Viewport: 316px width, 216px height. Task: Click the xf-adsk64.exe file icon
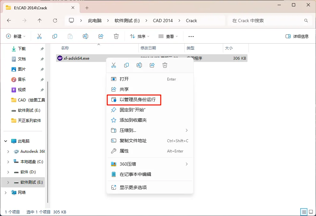tap(60, 58)
